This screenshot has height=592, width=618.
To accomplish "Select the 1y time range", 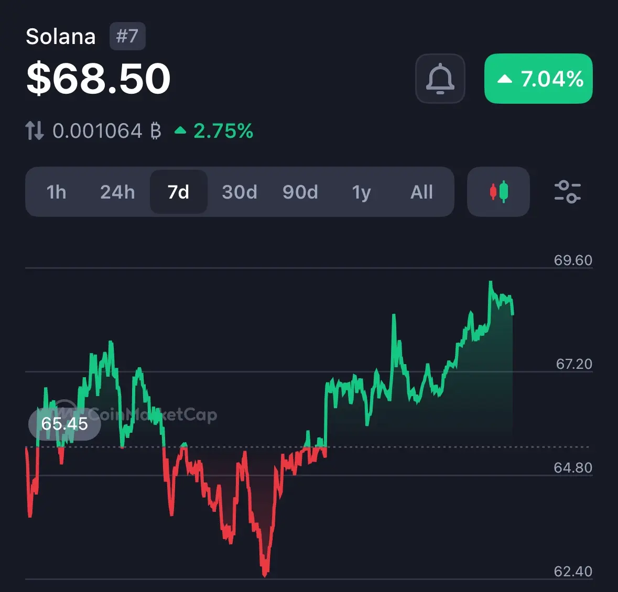I will tap(361, 192).
